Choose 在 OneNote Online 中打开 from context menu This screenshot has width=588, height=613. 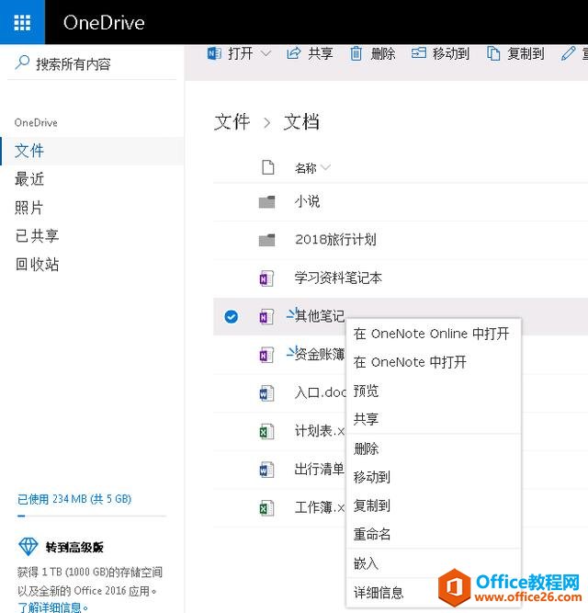tap(431, 334)
